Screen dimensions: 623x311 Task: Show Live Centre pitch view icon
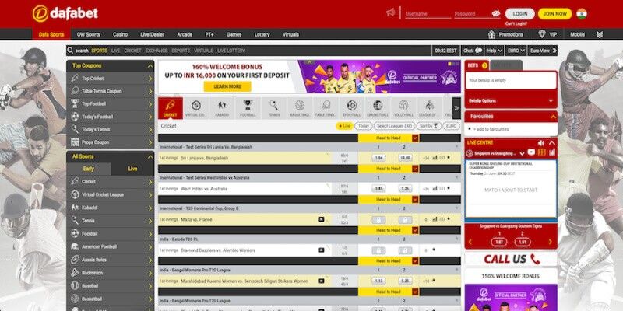tap(541, 152)
